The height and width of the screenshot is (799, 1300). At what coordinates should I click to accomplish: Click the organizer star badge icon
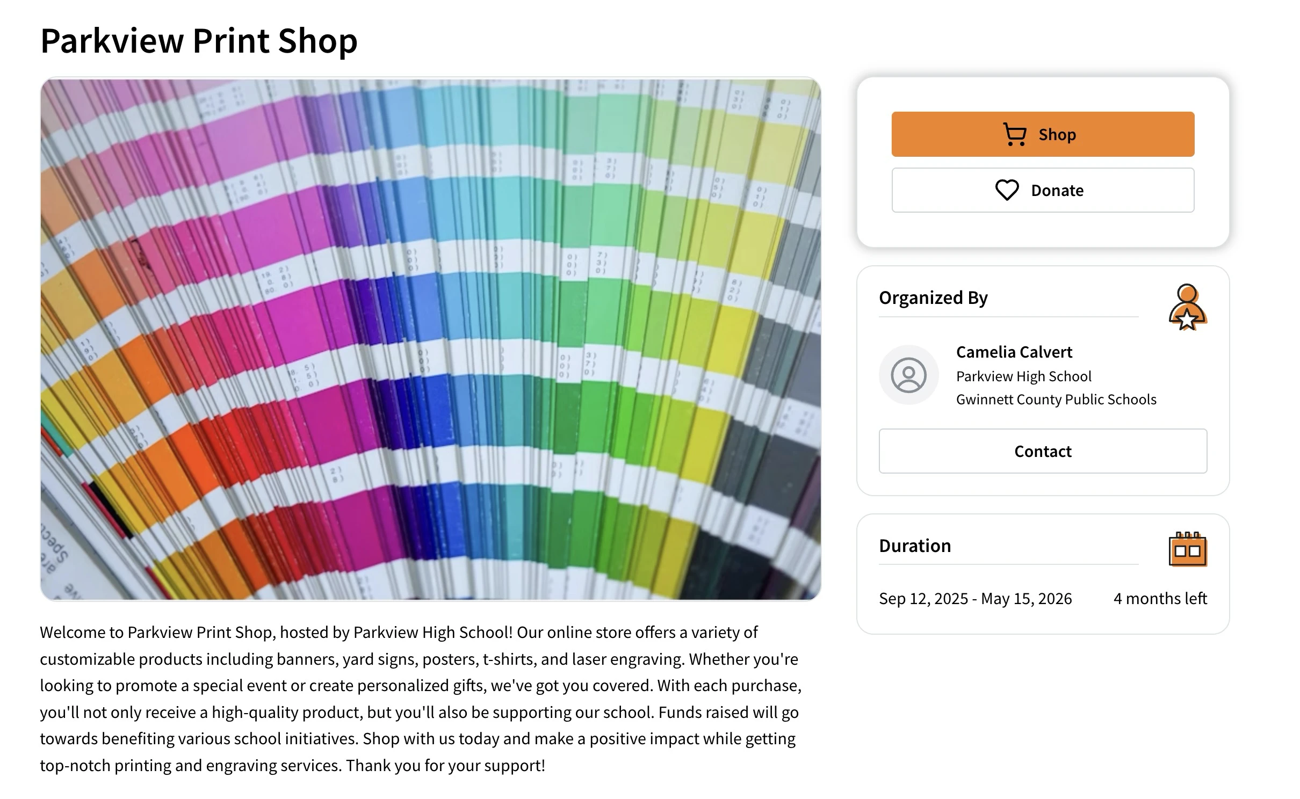coord(1187,308)
